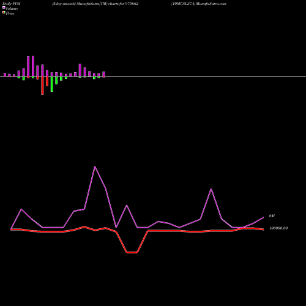The image size is (306, 306).
Task: Click the 0M volume axis label
Action: tap(272, 216)
